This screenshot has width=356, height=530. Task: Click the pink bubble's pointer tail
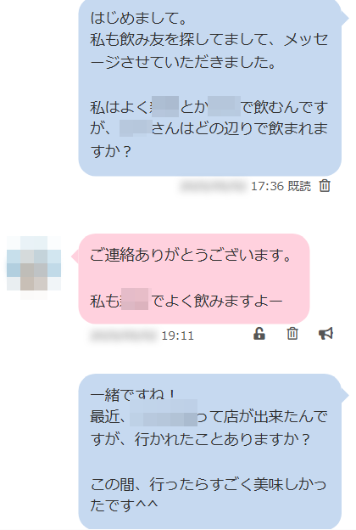pyautogui.click(x=75, y=257)
